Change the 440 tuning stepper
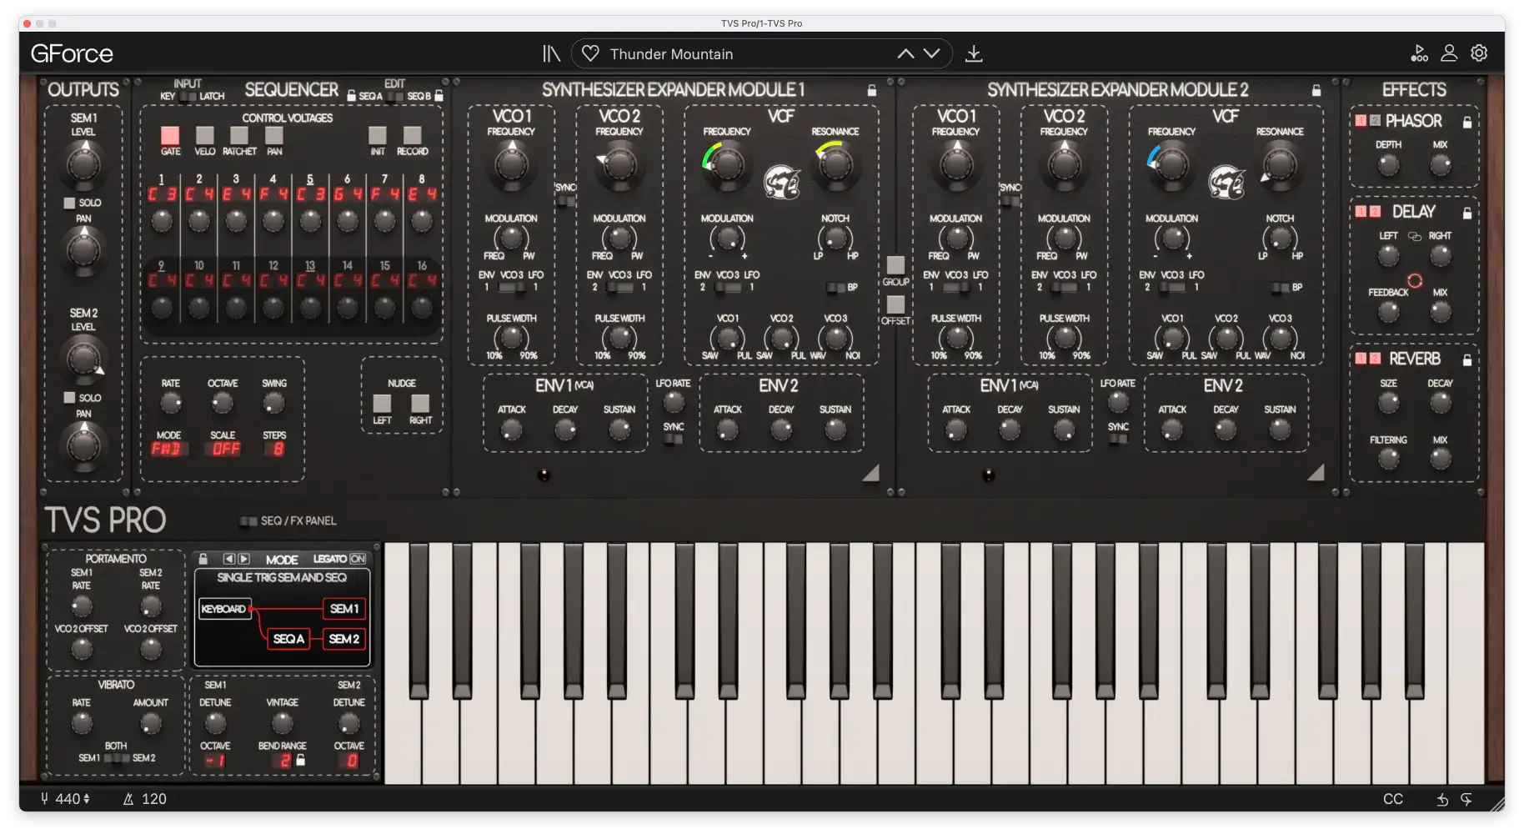The image size is (1524, 834). (x=87, y=799)
